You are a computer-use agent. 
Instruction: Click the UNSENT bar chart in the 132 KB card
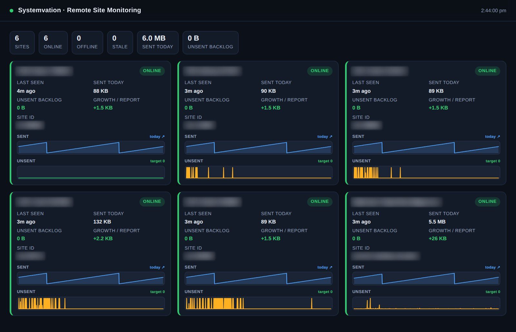91,303
